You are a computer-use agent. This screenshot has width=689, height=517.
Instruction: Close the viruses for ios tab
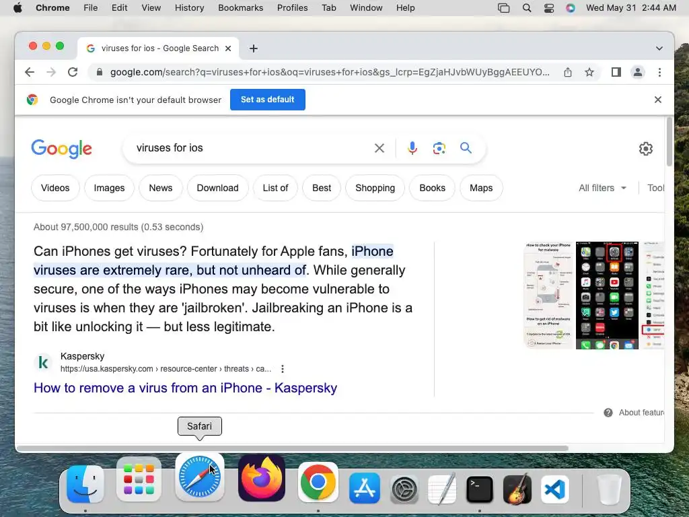228,48
